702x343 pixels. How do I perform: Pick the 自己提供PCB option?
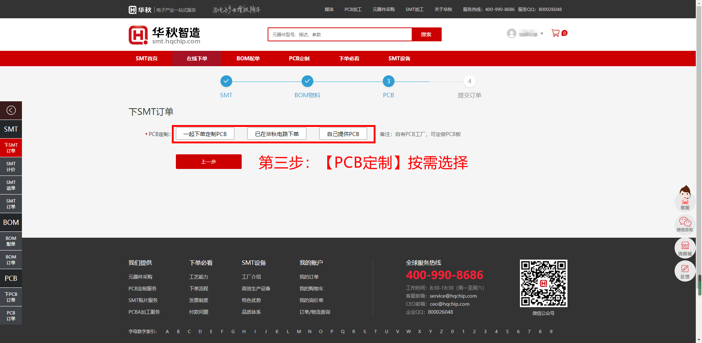pos(343,134)
